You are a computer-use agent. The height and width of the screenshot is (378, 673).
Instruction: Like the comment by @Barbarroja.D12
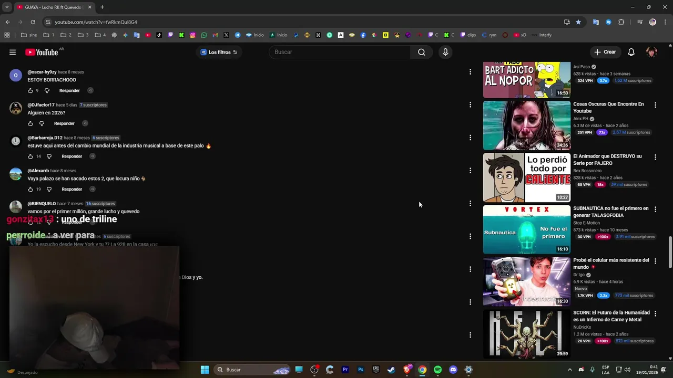coord(30,156)
